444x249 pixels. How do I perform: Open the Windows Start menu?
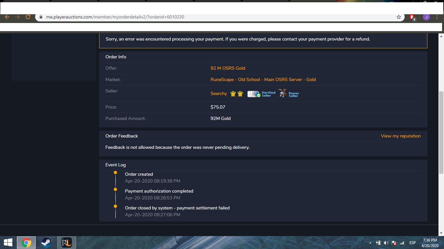click(x=8, y=243)
